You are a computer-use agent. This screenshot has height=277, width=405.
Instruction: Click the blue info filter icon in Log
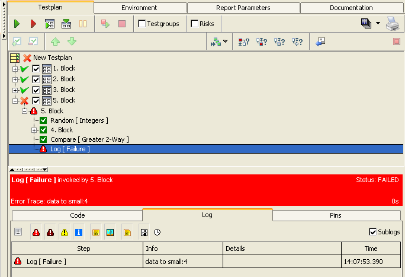79,232
